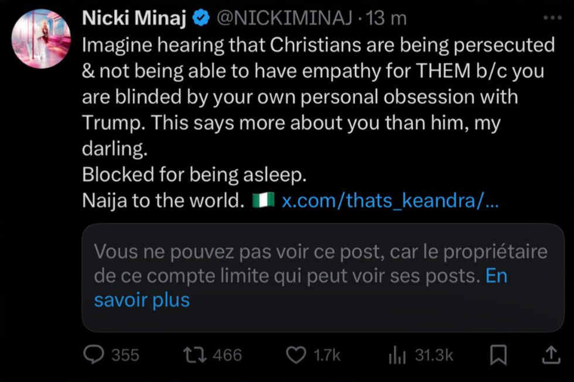Bookmark this post

click(498, 354)
